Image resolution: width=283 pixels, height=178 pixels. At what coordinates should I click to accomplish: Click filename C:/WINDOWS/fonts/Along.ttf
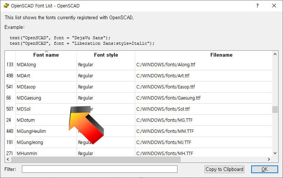166,64
